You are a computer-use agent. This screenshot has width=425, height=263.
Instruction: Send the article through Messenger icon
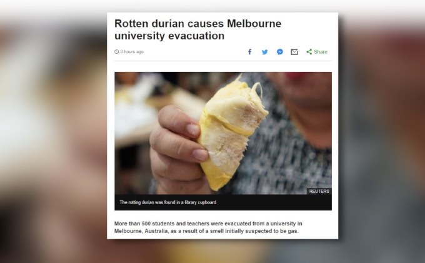click(x=280, y=51)
